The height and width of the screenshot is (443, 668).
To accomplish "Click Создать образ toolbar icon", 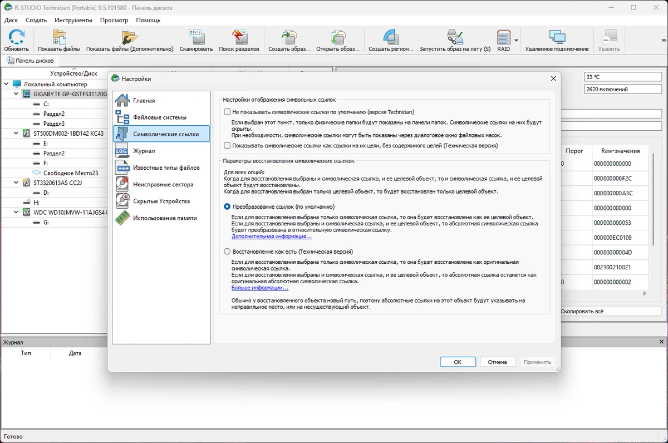I will point(289,41).
